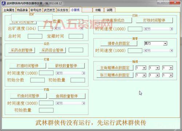Click the 猜拳 时间速度 slider thumb
The height and width of the screenshot is (131, 182).
point(148,51)
